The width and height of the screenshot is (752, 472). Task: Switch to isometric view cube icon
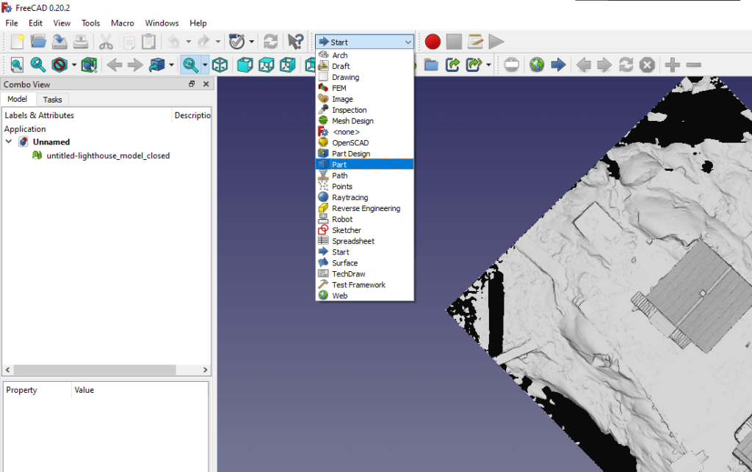(220, 65)
